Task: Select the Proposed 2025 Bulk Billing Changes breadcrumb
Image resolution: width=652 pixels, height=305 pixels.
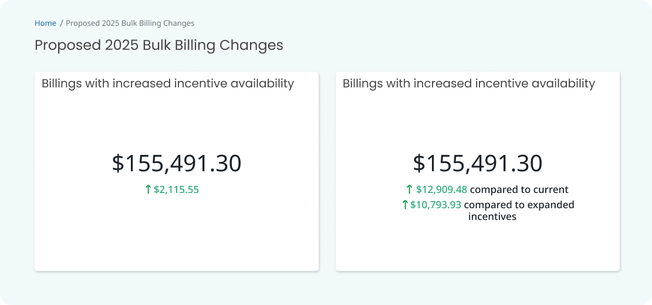Action: [x=130, y=23]
